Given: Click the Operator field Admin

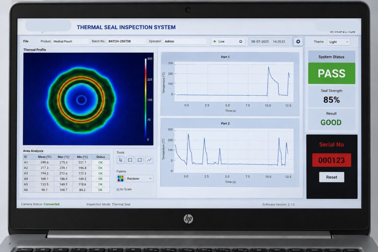Looking at the screenshot, I should pyautogui.click(x=185, y=41).
